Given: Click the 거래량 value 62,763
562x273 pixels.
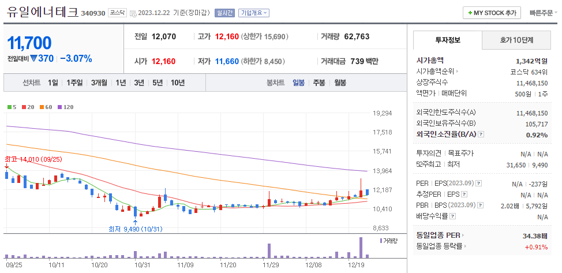Looking at the screenshot, I should click(x=357, y=36).
